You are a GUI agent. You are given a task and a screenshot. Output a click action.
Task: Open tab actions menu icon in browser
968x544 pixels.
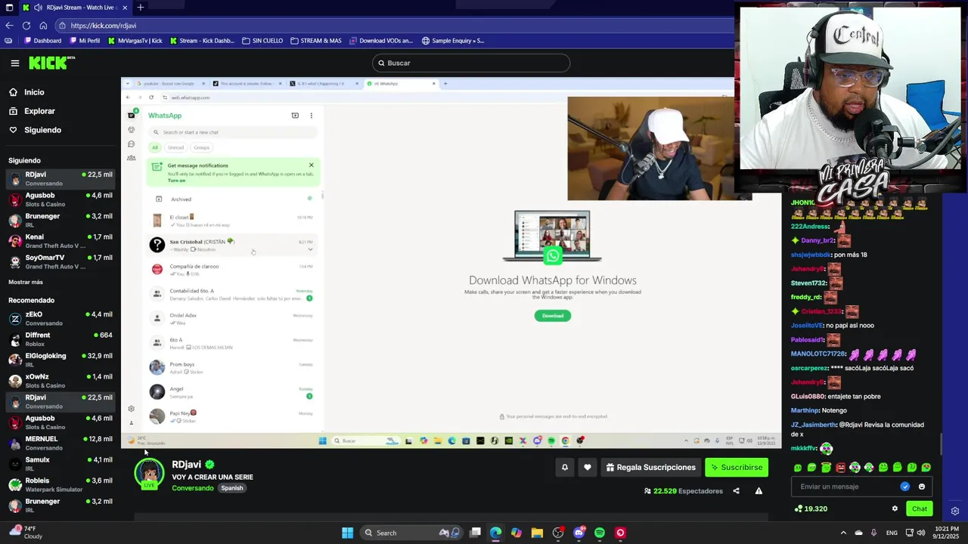point(9,8)
